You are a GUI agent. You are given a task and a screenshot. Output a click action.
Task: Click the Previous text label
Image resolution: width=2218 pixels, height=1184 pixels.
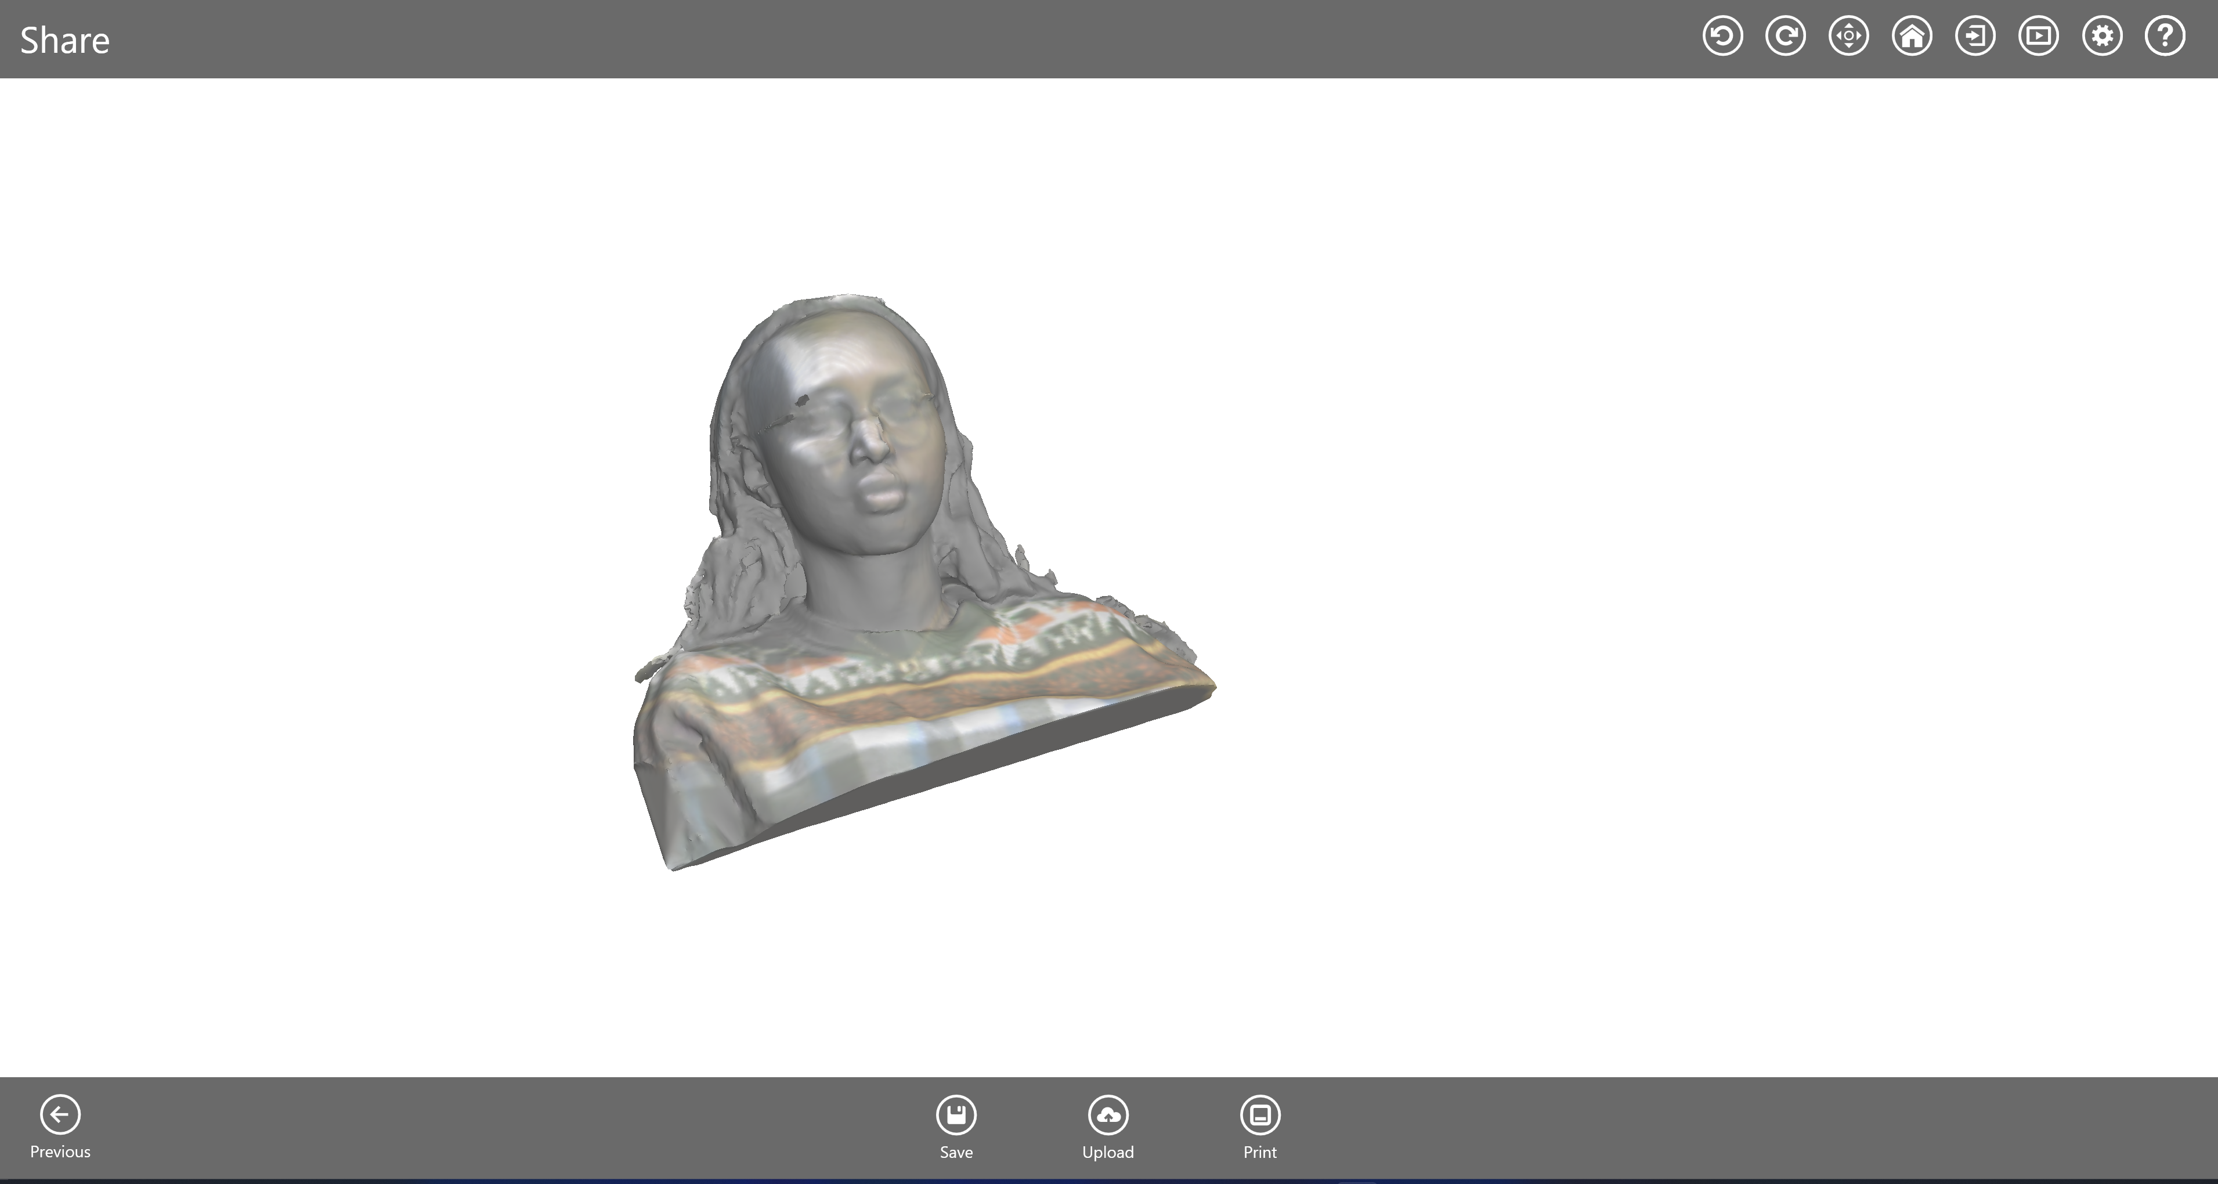click(x=60, y=1152)
